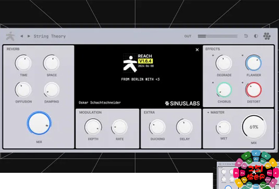Click the Sinuslabs hexagon logo icon
This screenshot has width=279, height=189.
pos(267,36)
